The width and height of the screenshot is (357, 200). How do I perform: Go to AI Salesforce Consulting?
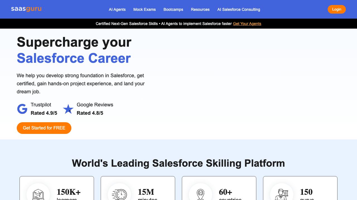pyautogui.click(x=239, y=9)
